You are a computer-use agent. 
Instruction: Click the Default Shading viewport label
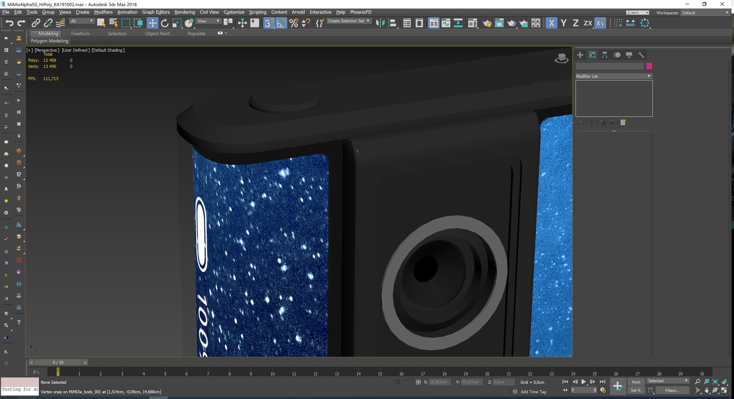108,50
